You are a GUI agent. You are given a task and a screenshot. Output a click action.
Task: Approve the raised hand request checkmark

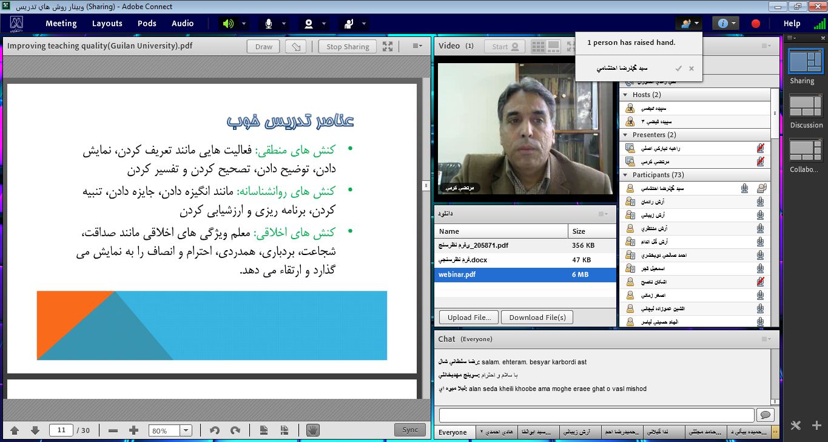[x=678, y=69]
